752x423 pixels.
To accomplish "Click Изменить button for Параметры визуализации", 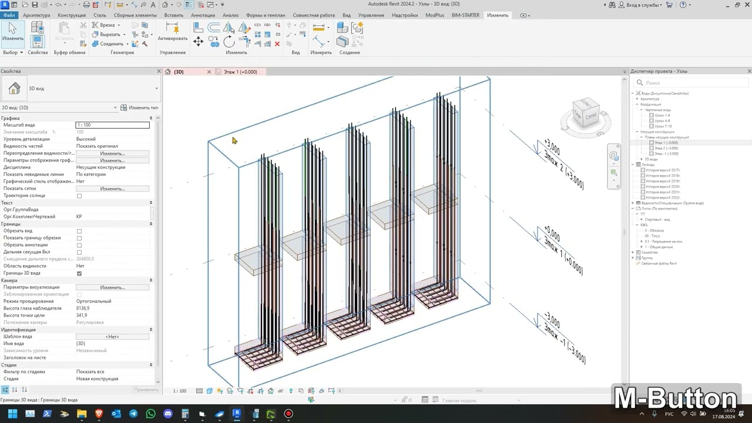I will [x=112, y=287].
